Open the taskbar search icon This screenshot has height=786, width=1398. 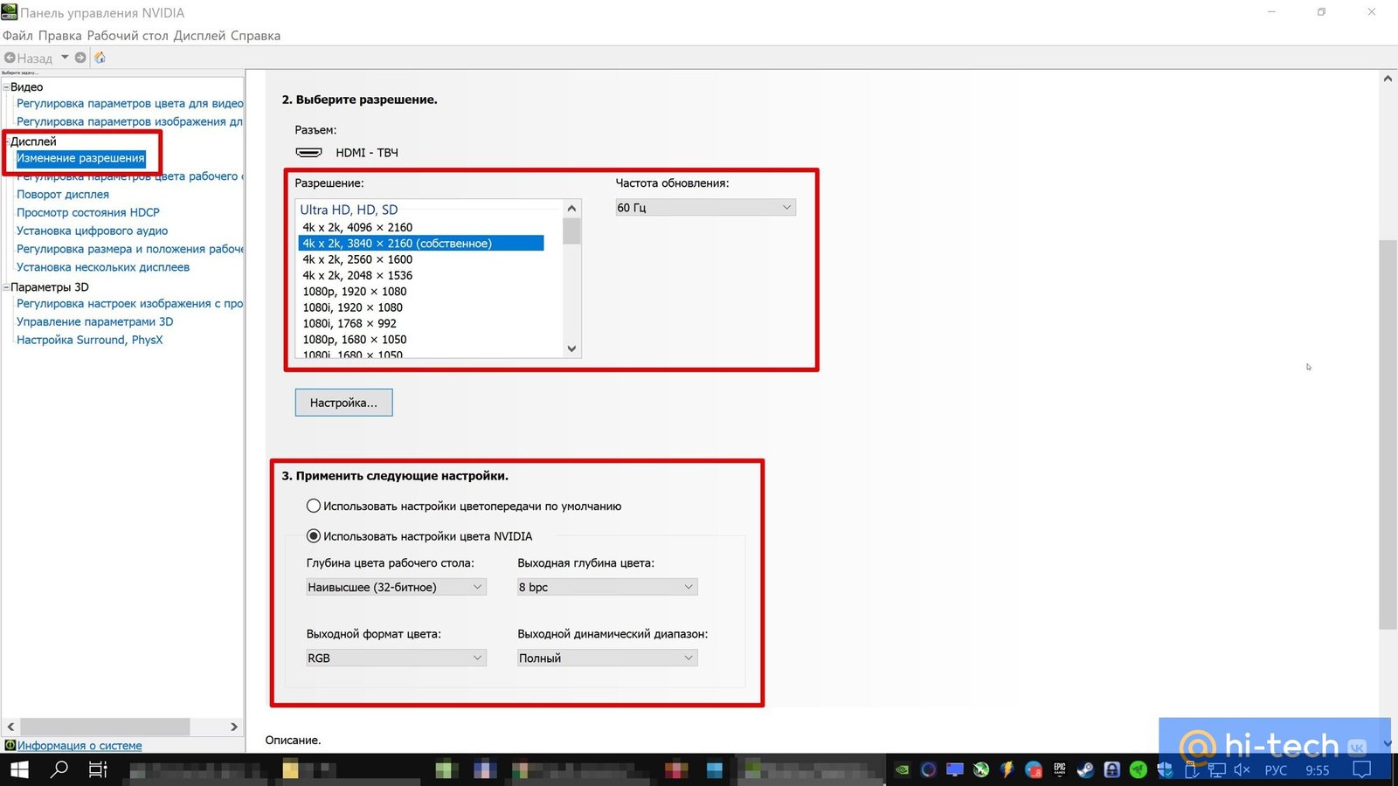pos(59,769)
